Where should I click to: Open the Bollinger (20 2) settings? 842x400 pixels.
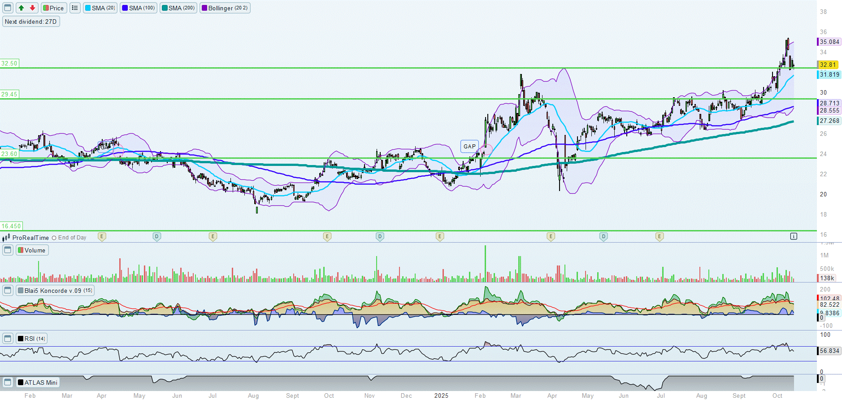click(225, 8)
